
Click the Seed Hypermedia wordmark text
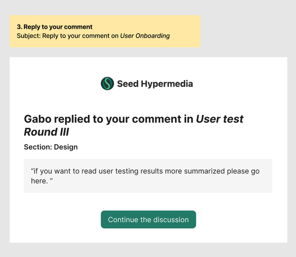(x=155, y=84)
